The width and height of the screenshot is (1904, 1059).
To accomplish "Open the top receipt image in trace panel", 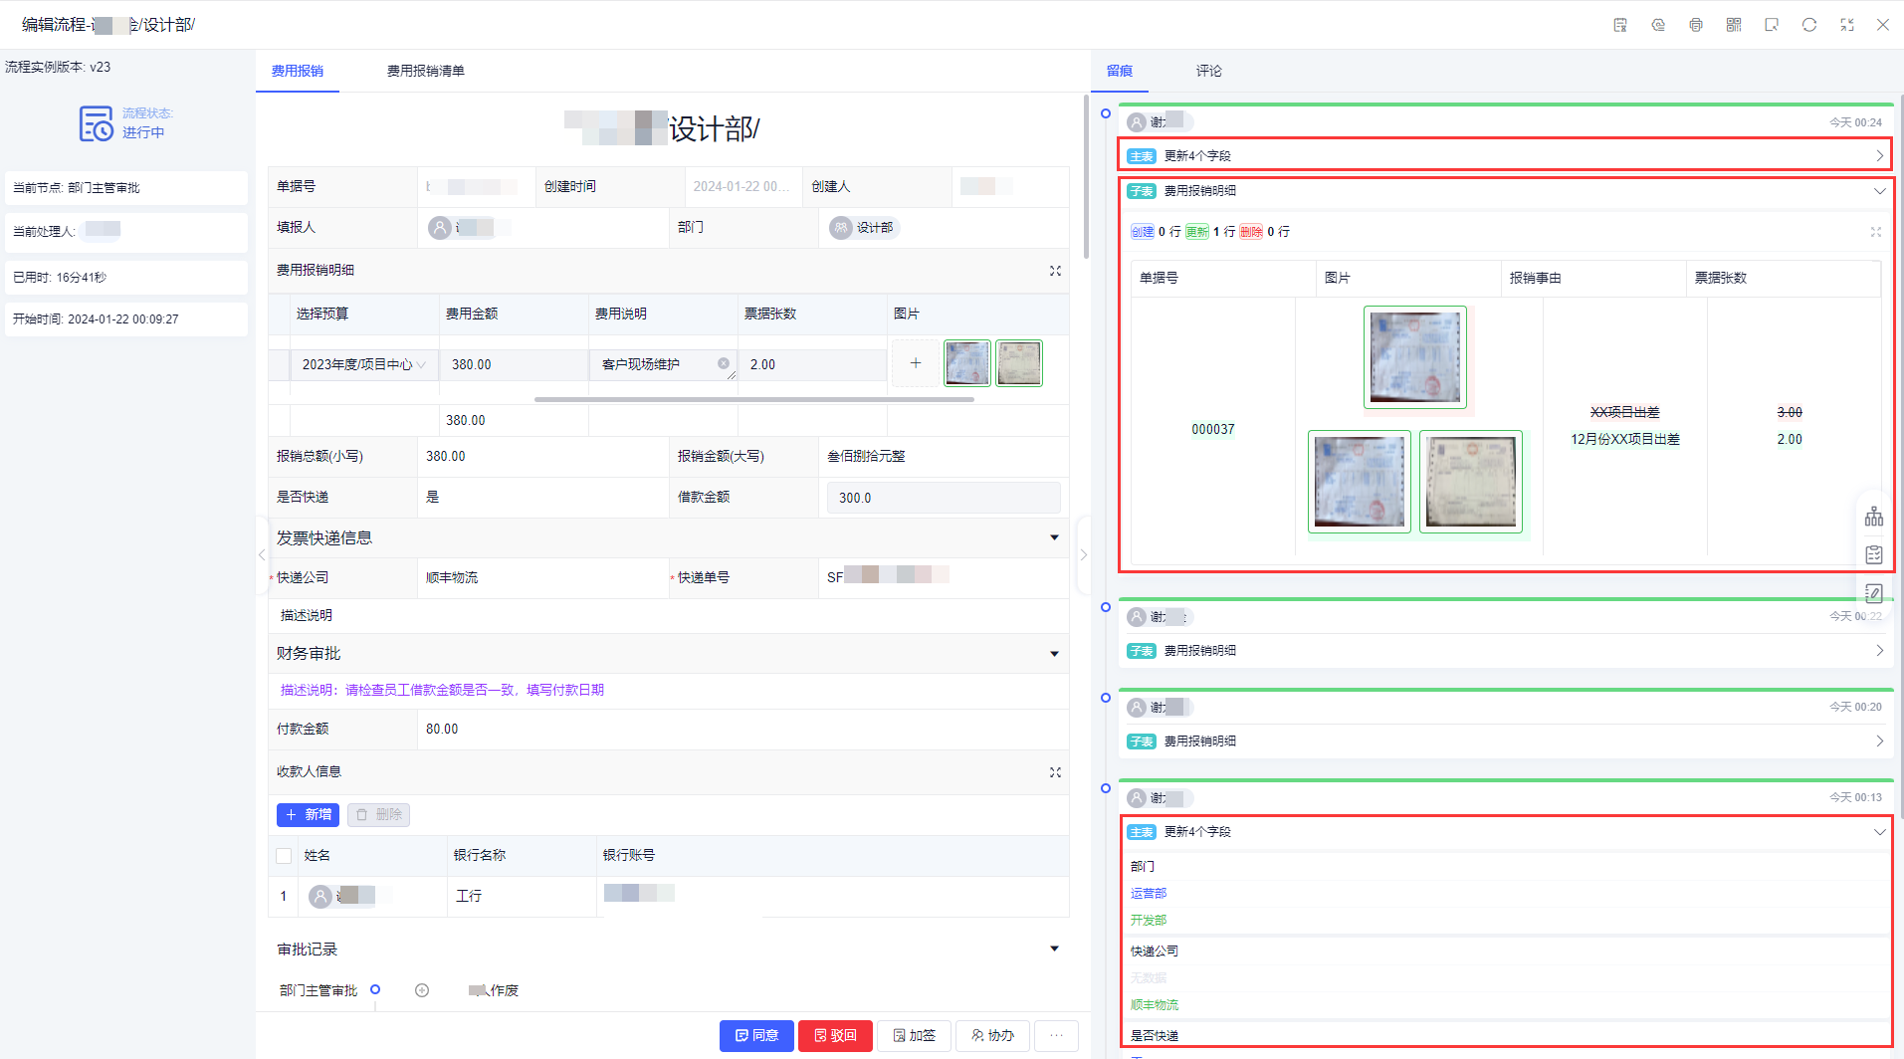I will click(1415, 357).
